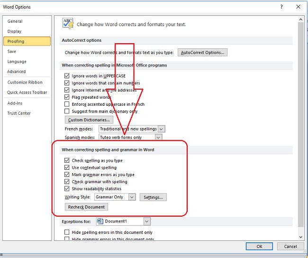Image resolution: width=308 pixels, height=258 pixels.
Task: Uncheck Use contextual spelling
Action: [x=67, y=167]
